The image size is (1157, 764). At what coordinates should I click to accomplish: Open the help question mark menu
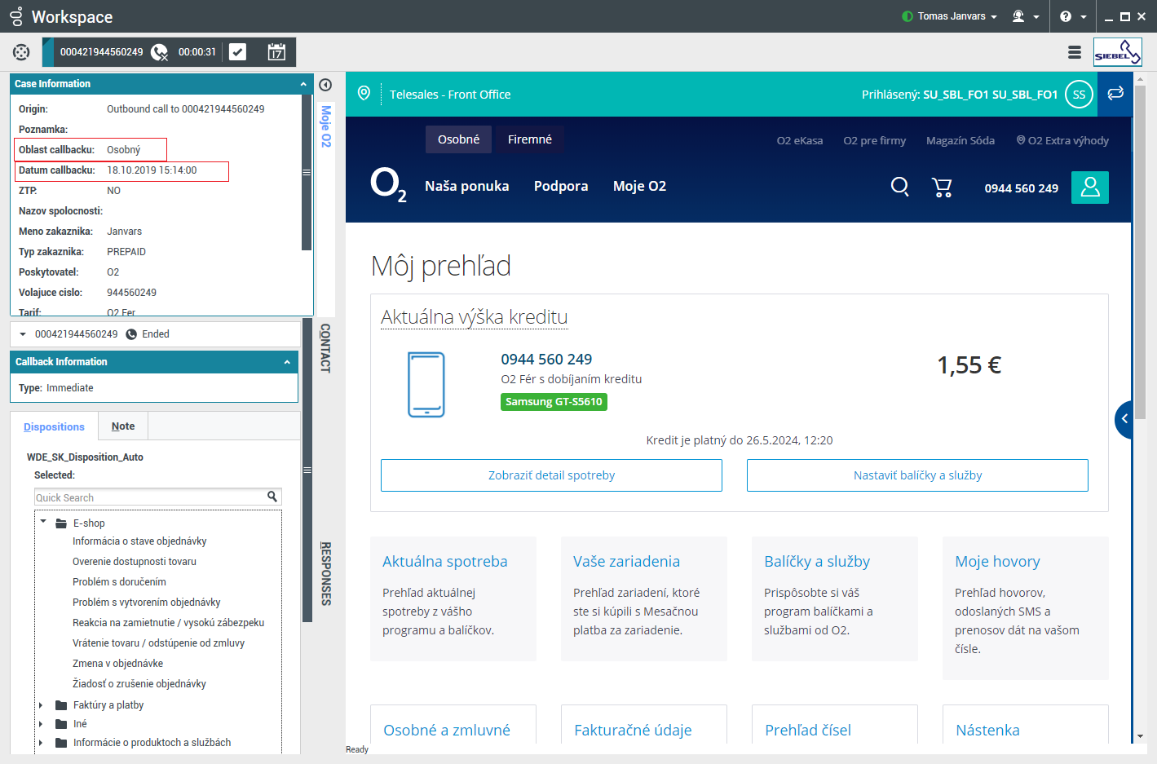pyautogui.click(x=1066, y=16)
